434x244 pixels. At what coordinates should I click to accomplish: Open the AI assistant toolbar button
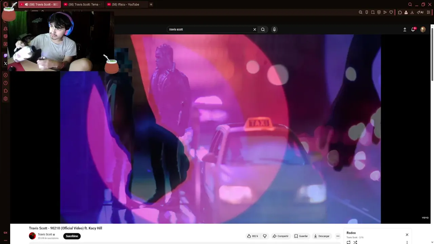(x=420, y=12)
